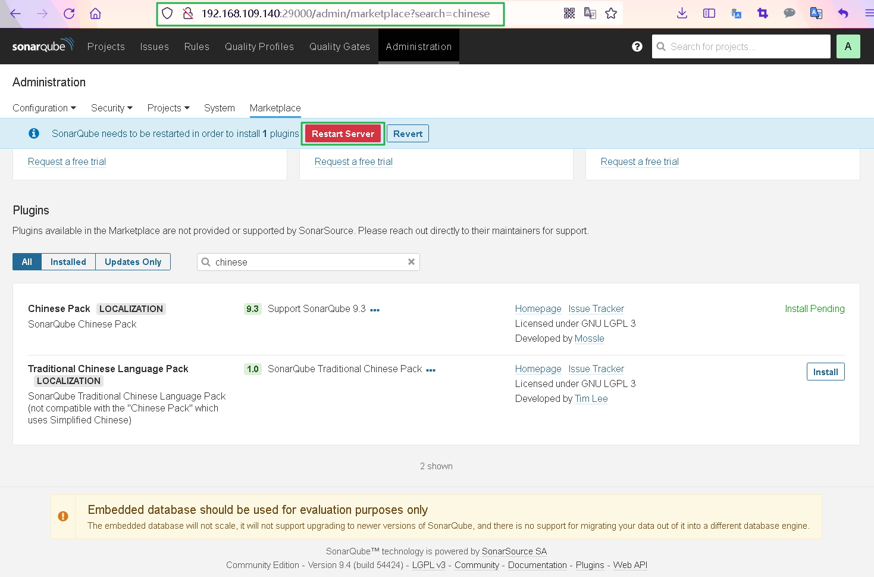Viewport: 874px width, 577px height.
Task: Open the QR code icon in address bar
Action: click(x=569, y=13)
